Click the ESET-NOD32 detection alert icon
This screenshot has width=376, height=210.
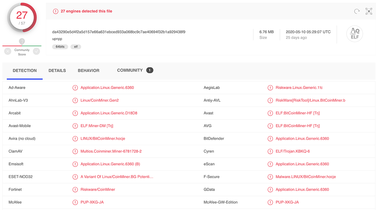[75, 177]
